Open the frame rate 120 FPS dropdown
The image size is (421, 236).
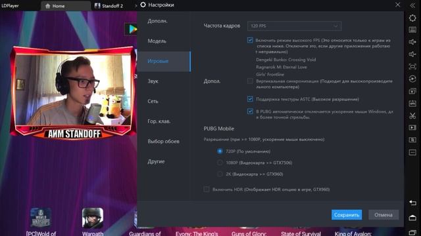[x=294, y=26]
